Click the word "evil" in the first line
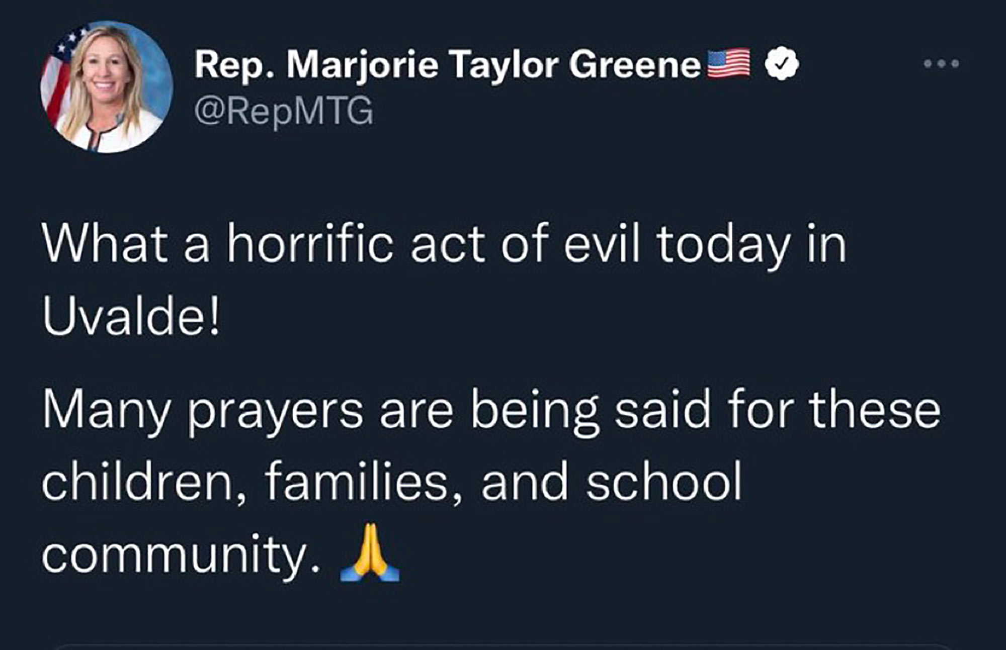 601,245
